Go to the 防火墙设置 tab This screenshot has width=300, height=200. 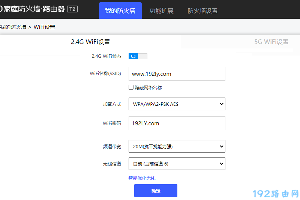[202, 11]
